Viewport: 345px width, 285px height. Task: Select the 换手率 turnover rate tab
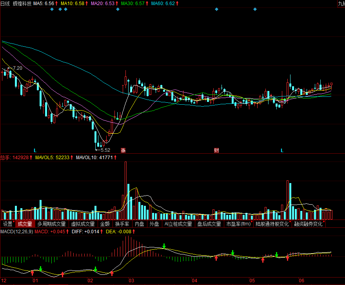click(x=122, y=224)
